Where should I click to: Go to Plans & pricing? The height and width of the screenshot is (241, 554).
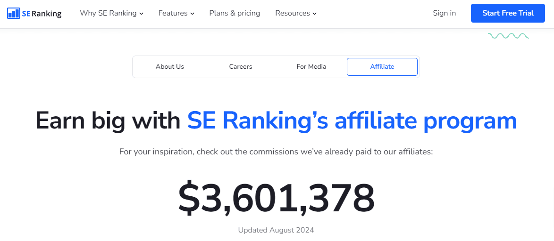tap(235, 13)
